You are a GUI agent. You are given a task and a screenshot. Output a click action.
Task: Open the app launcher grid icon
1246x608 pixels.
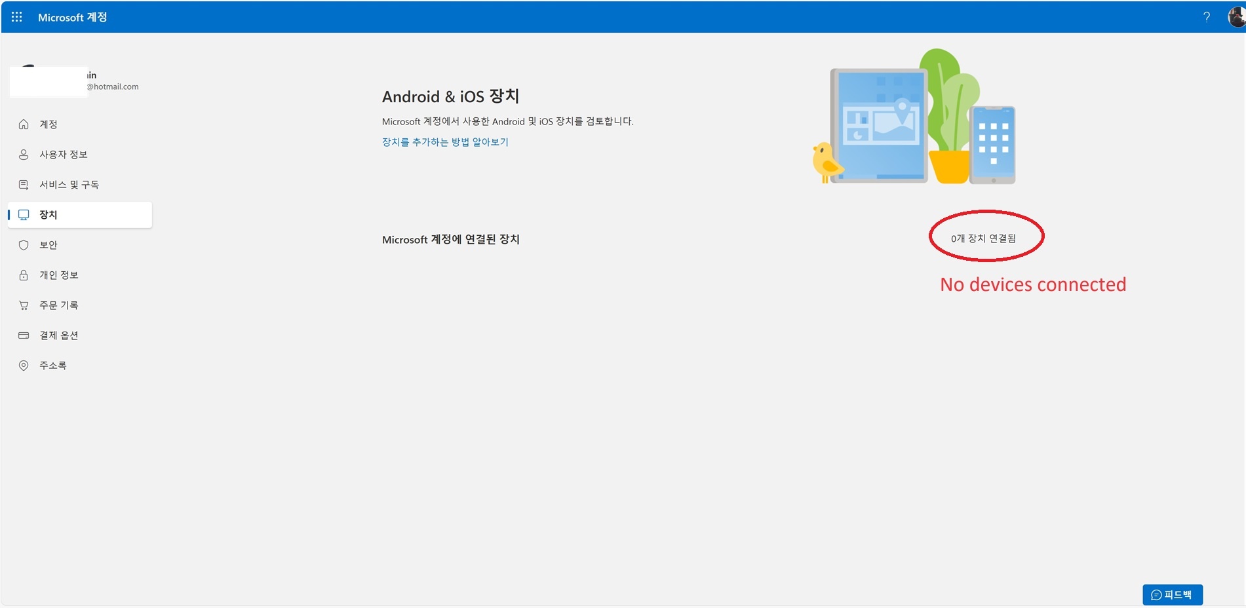click(x=17, y=17)
